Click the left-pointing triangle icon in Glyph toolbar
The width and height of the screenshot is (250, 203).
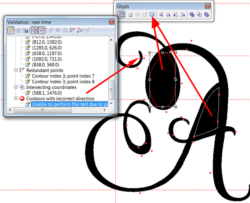pyautogui.click(x=161, y=14)
